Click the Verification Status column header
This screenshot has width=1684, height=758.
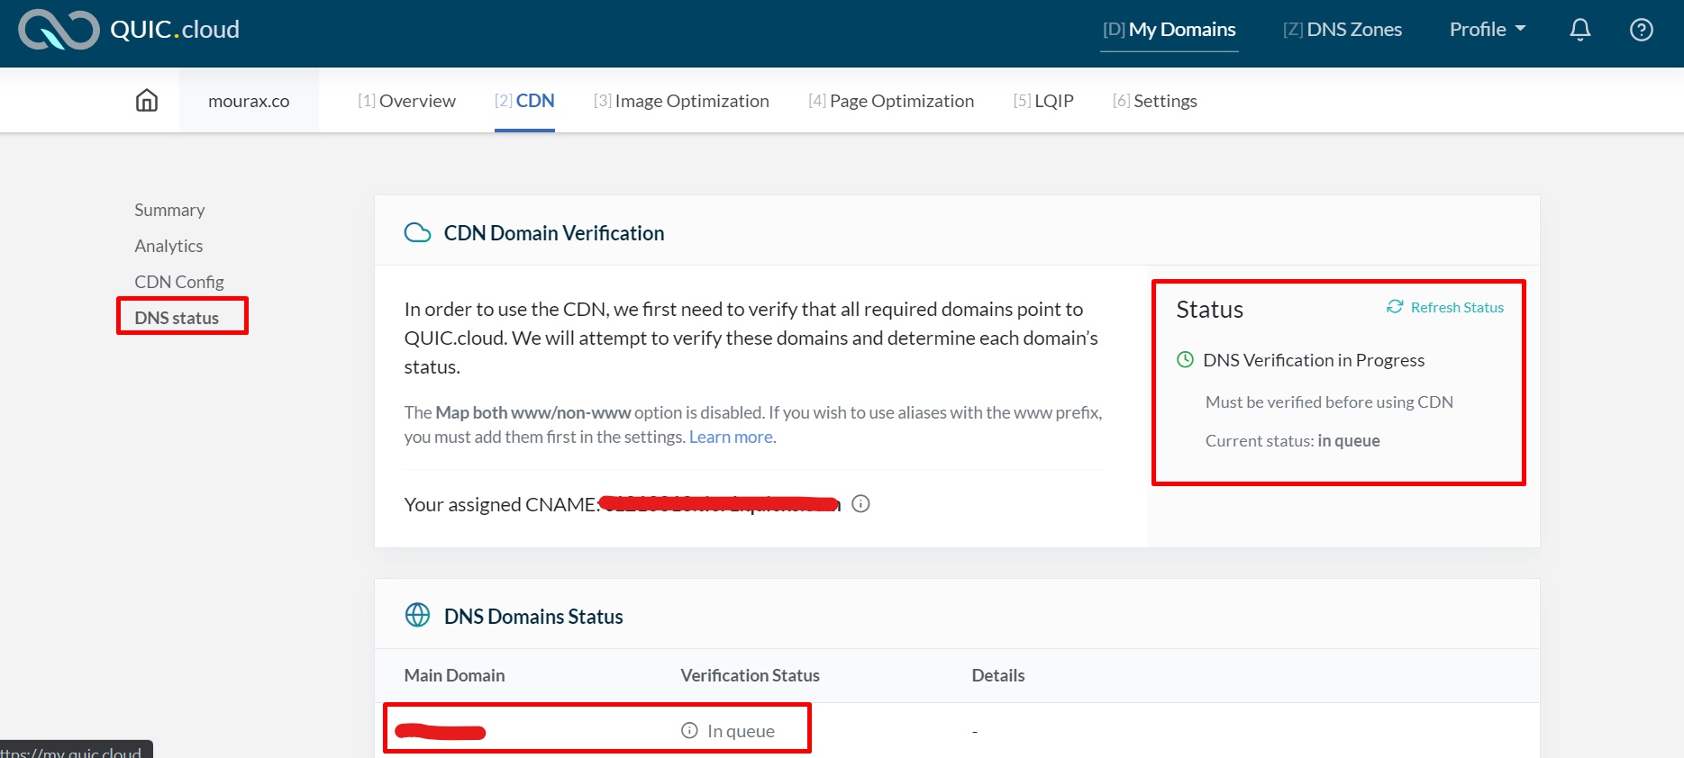click(750, 675)
